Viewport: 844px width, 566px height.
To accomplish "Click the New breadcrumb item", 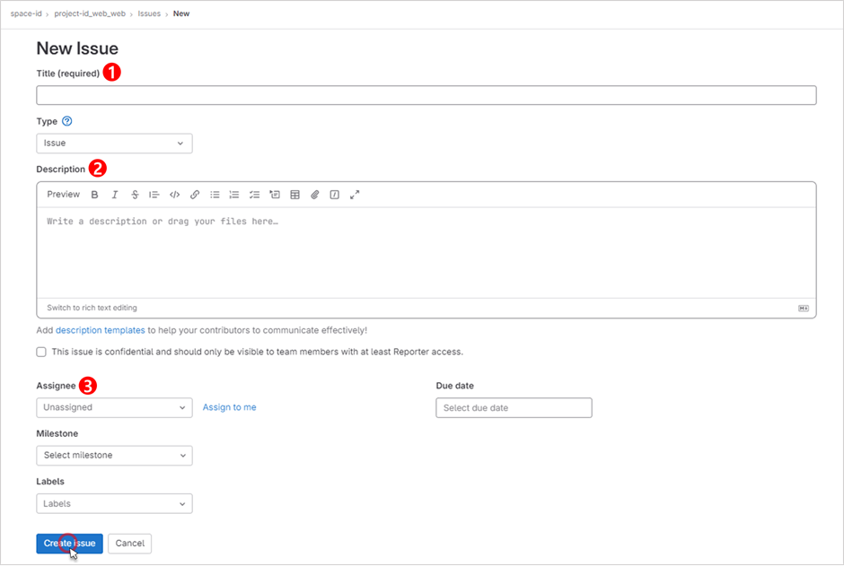I will (181, 13).
